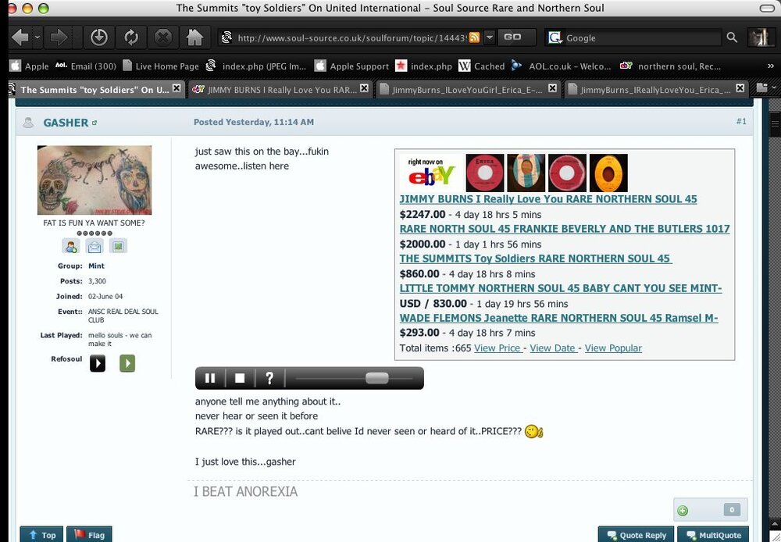Click GASHER's tattoo avatar image
This screenshot has height=542, width=781.
tap(95, 180)
